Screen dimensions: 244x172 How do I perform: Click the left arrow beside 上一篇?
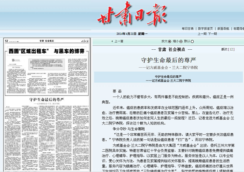click(x=112, y=41)
